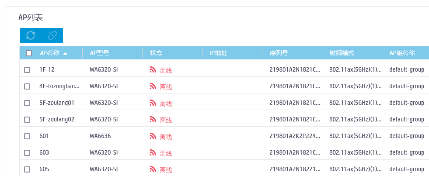Sort by the AP型号 column header
Image resolution: width=429 pixels, height=176 pixels.
99,53
